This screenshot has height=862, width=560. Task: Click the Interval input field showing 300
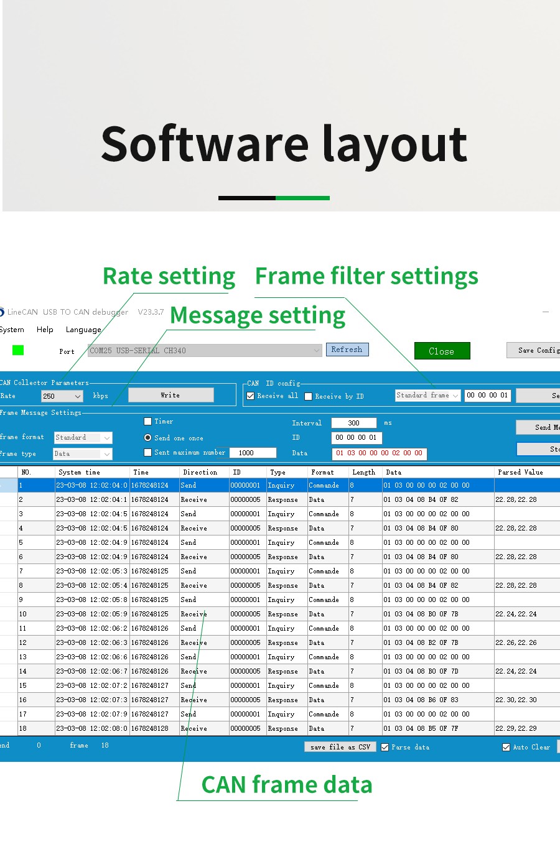[353, 423]
